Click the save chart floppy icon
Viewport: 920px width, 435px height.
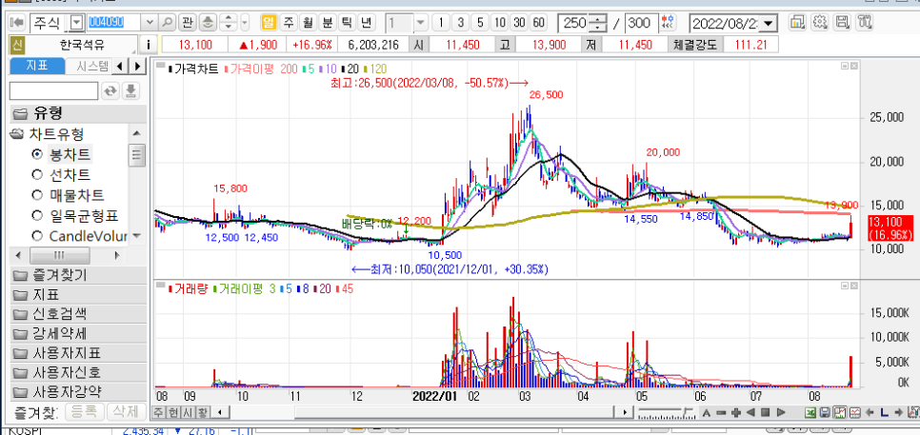pyautogui.click(x=843, y=23)
